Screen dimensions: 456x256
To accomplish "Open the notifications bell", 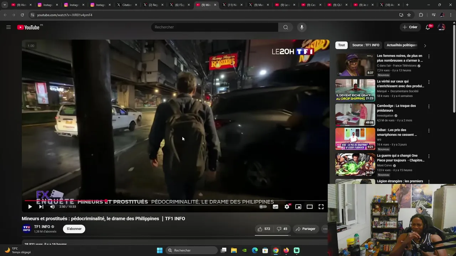I will pos(428,27).
